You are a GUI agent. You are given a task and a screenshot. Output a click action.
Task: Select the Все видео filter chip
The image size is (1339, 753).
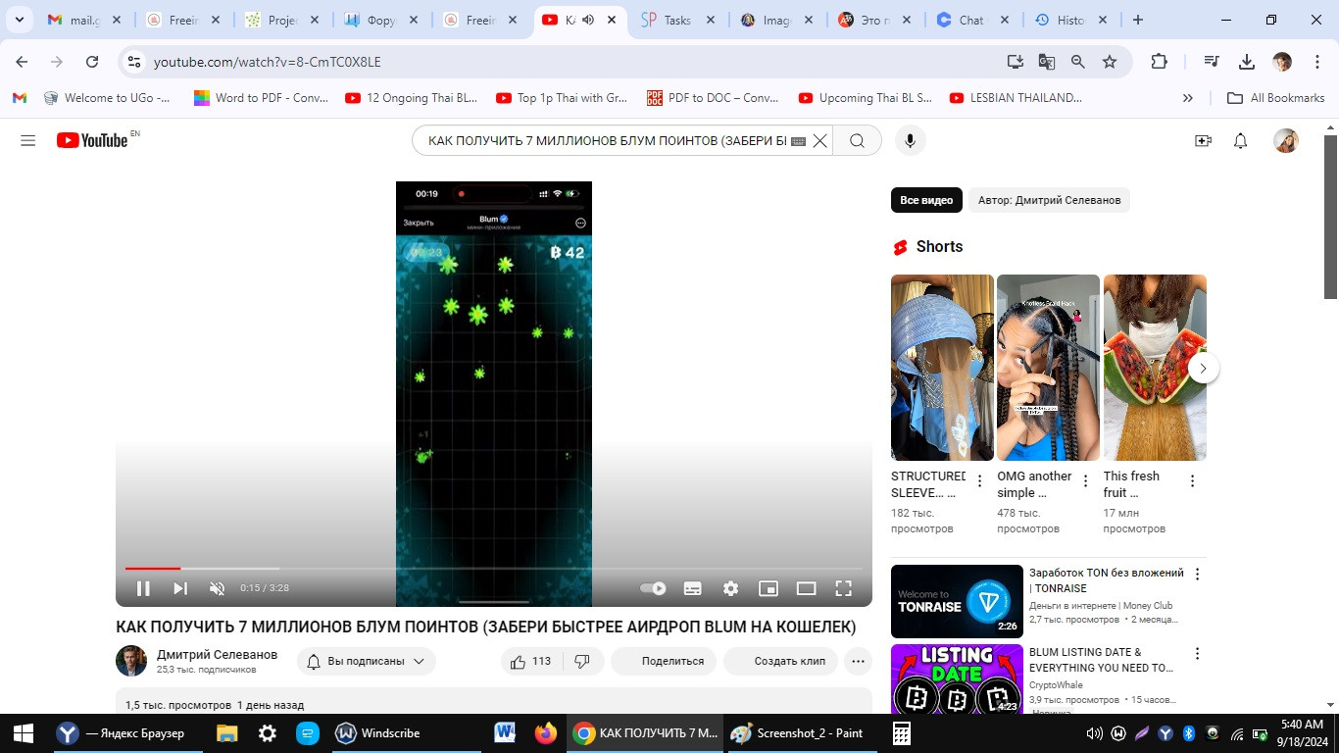(926, 200)
